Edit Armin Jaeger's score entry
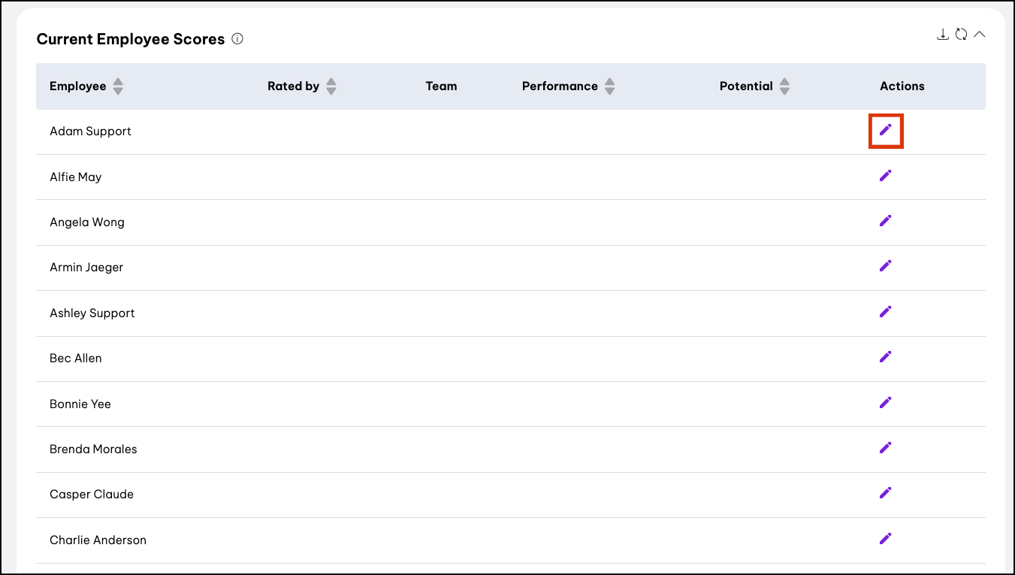Viewport: 1015px width, 575px height. pos(885,266)
